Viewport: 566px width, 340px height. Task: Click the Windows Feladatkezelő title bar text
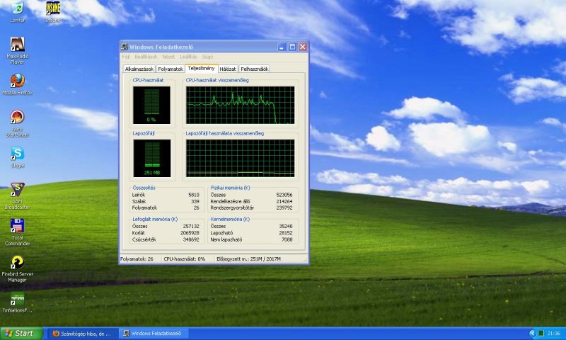pyautogui.click(x=161, y=47)
